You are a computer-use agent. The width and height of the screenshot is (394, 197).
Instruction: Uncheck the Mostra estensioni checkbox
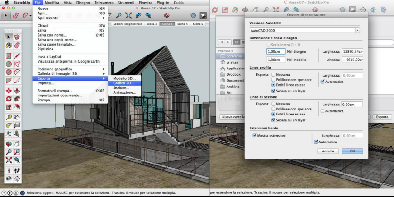point(255,135)
